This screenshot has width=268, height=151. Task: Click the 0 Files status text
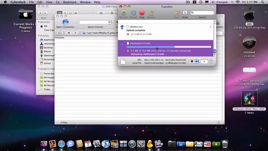coord(64,122)
